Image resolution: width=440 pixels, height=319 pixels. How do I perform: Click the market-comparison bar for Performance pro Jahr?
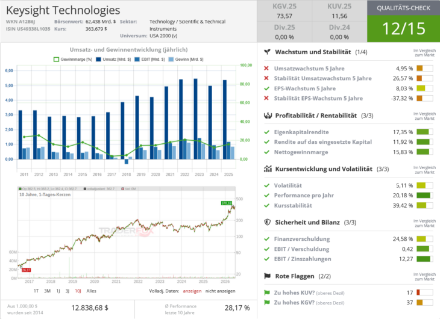(424, 196)
